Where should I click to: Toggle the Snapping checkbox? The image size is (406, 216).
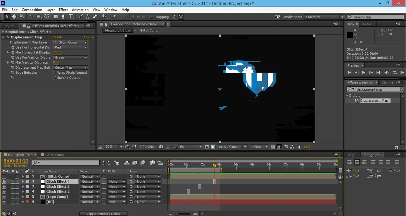(x=151, y=17)
